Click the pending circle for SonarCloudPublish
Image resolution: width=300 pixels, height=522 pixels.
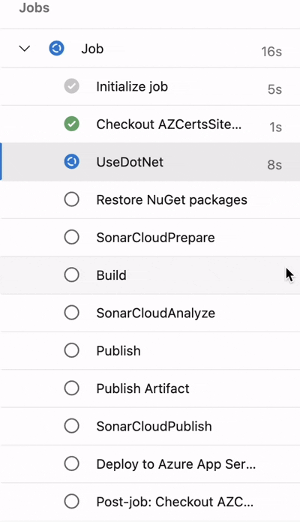[71, 426]
